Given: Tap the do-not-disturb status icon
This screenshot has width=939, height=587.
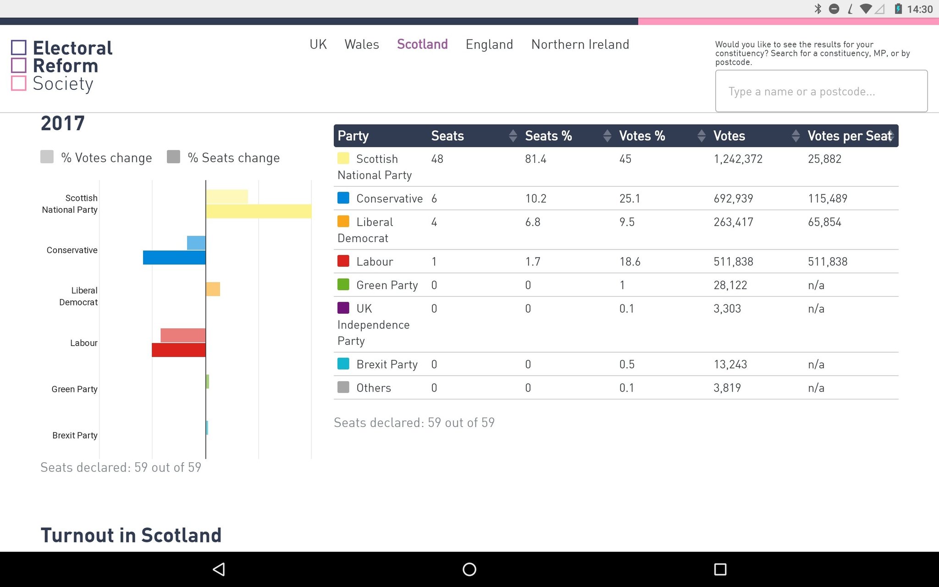Looking at the screenshot, I should click(x=834, y=9).
